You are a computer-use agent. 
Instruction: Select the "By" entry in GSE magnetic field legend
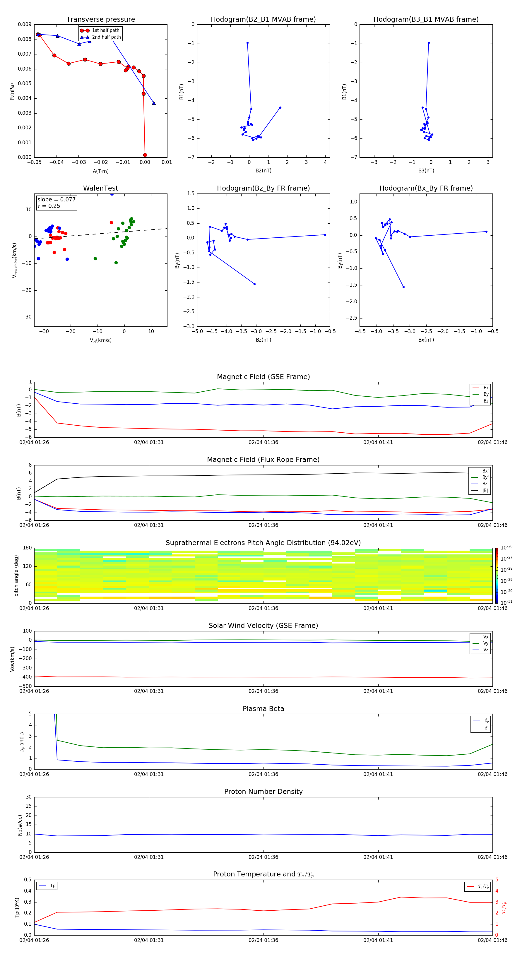coord(480,394)
